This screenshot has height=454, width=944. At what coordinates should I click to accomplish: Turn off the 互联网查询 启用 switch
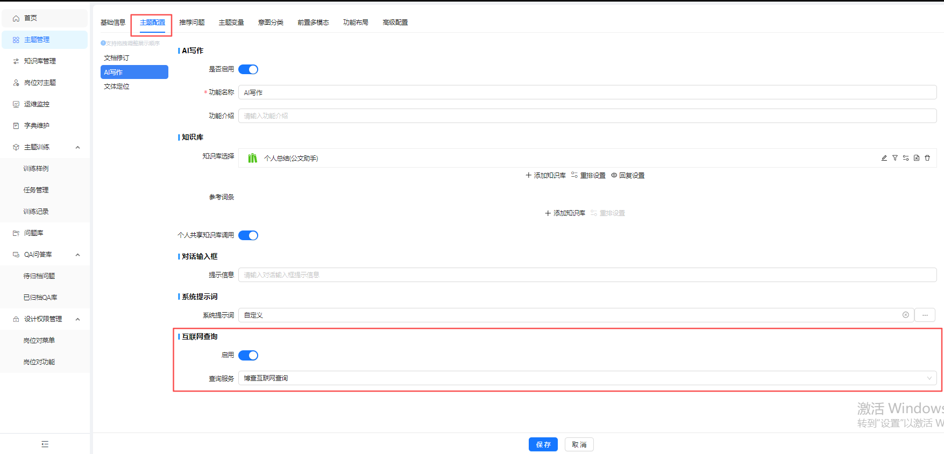point(249,355)
